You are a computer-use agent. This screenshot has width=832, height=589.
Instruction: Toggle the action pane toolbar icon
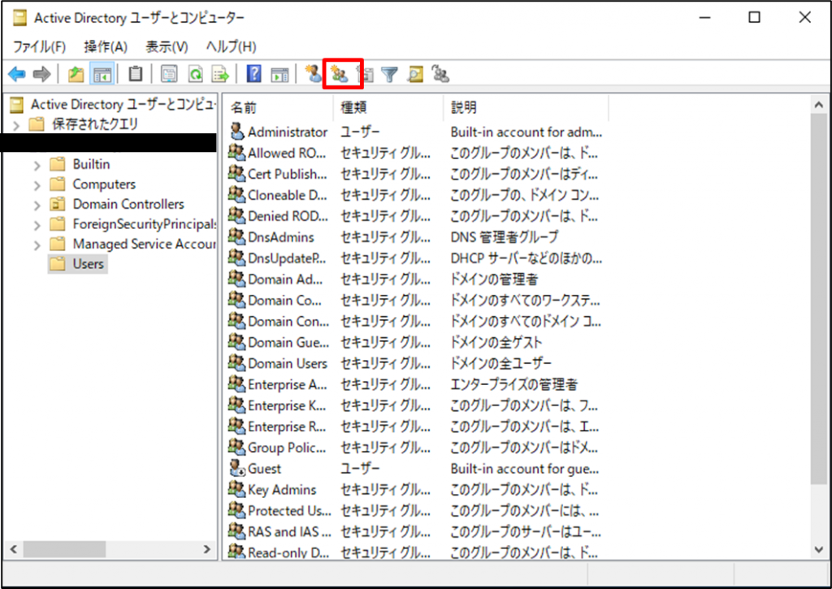click(279, 74)
